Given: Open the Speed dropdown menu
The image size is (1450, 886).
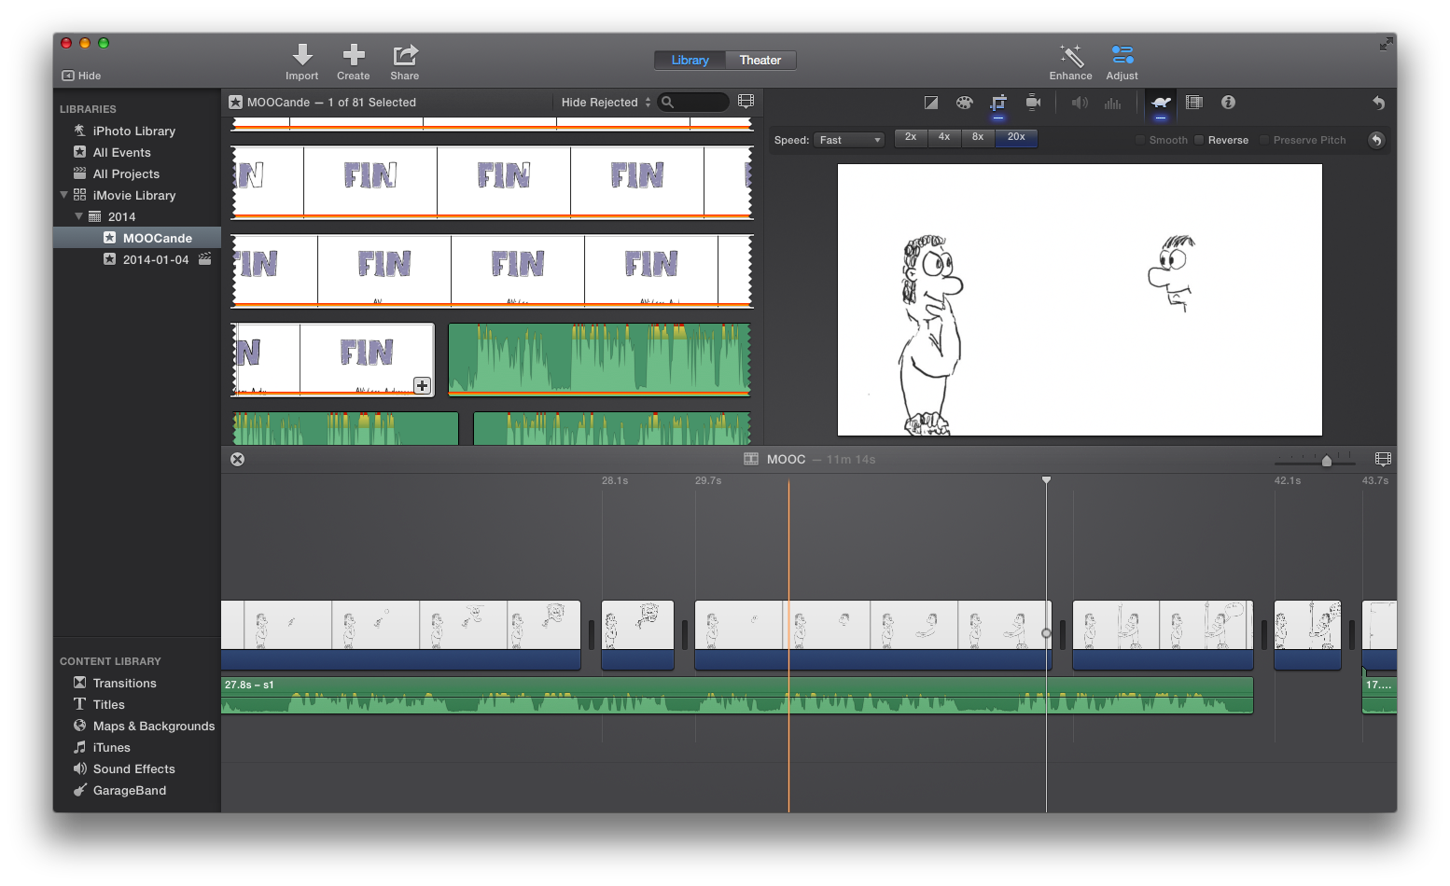Looking at the screenshot, I should [x=850, y=140].
